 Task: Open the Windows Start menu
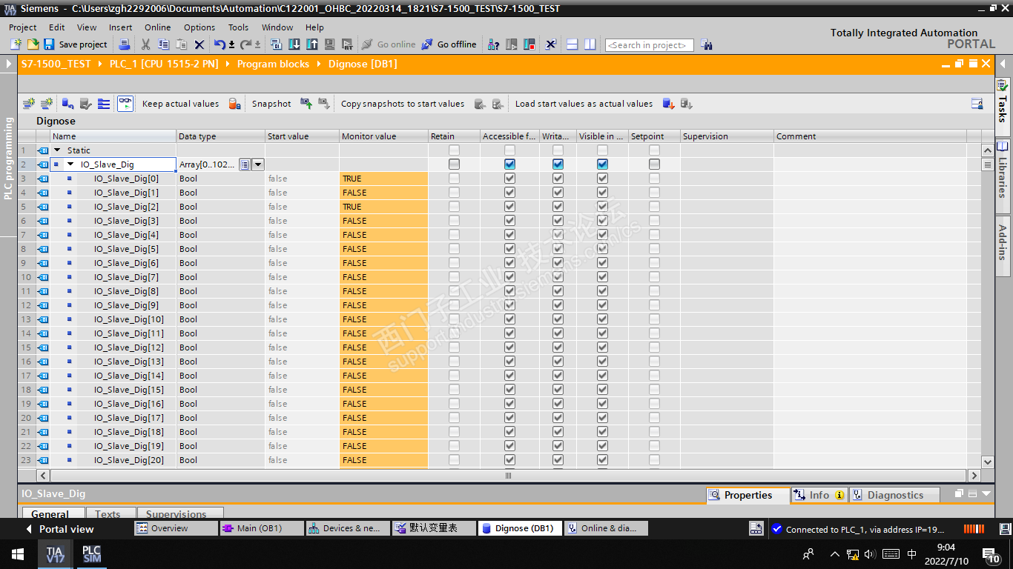(18, 554)
